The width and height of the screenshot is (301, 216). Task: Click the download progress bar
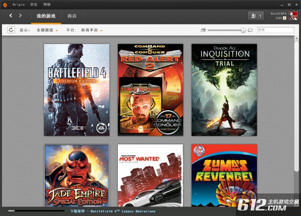pos(36,211)
